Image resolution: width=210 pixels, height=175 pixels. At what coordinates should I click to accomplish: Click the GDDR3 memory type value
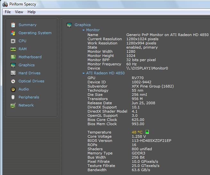(139, 153)
